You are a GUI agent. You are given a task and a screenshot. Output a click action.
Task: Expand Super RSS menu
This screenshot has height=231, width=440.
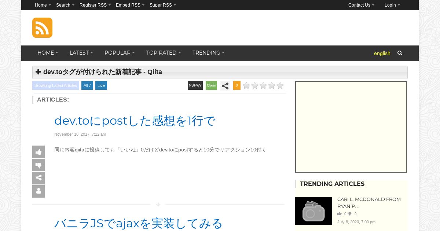[163, 5]
